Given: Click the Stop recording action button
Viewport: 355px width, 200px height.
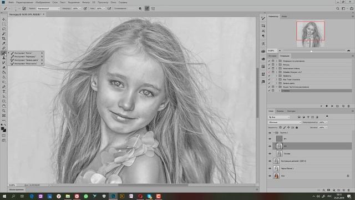Looking at the screenshot, I should coord(321,106).
